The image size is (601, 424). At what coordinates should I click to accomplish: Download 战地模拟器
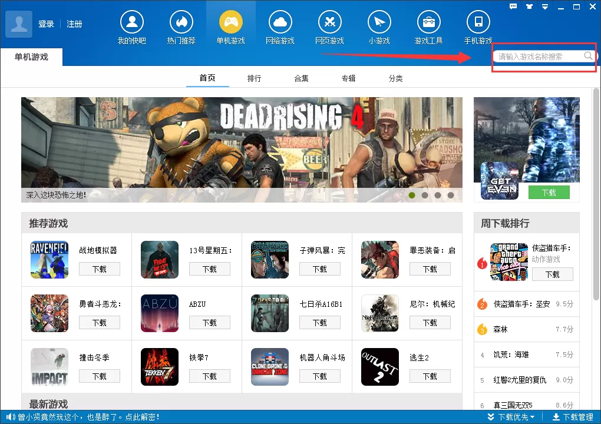[x=99, y=269]
